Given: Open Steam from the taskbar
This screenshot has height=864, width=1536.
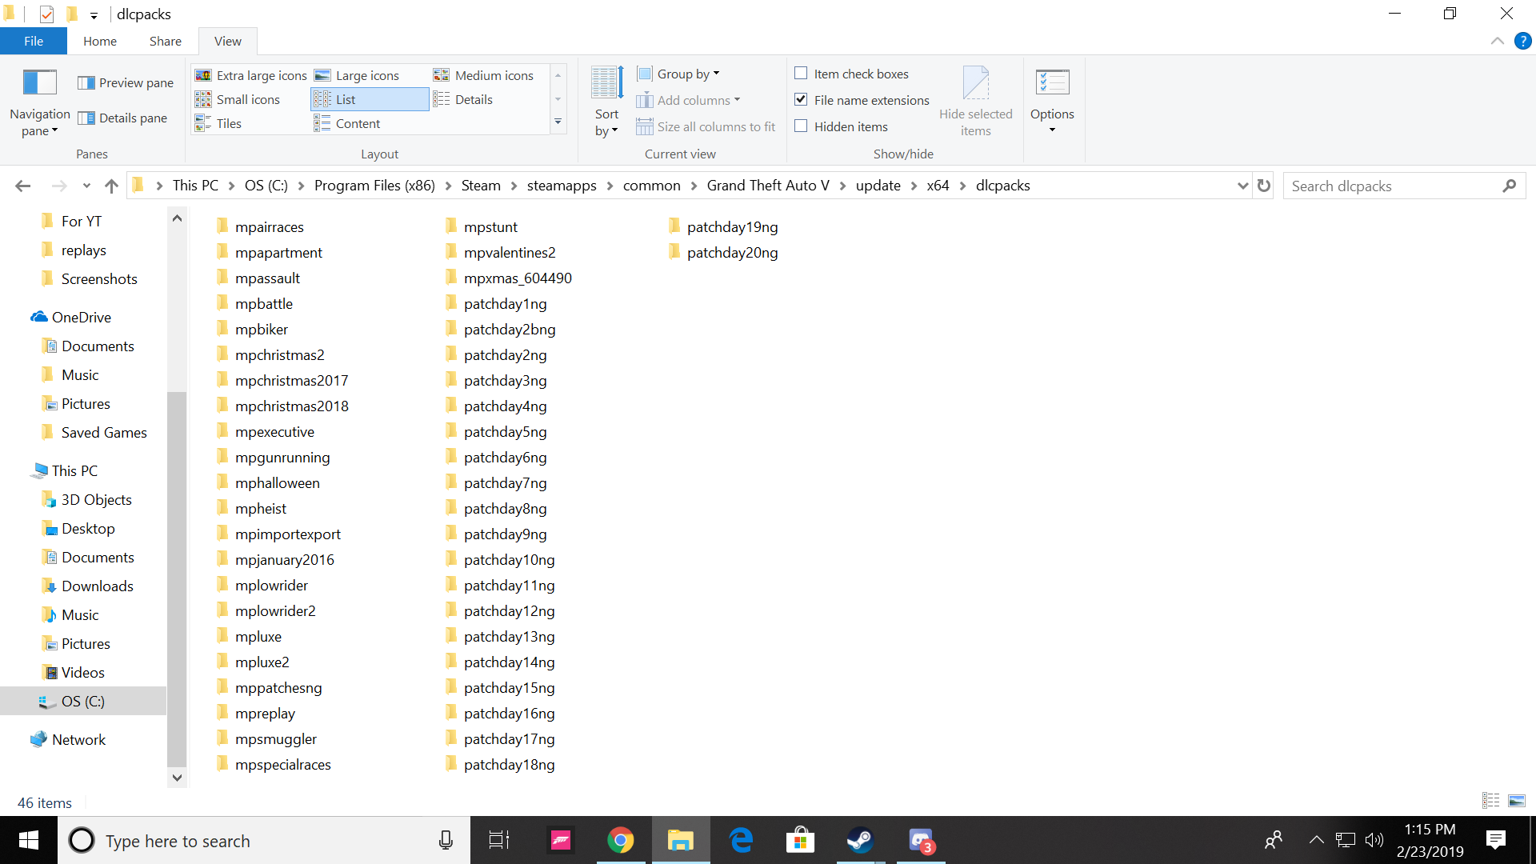Looking at the screenshot, I should click(x=861, y=840).
